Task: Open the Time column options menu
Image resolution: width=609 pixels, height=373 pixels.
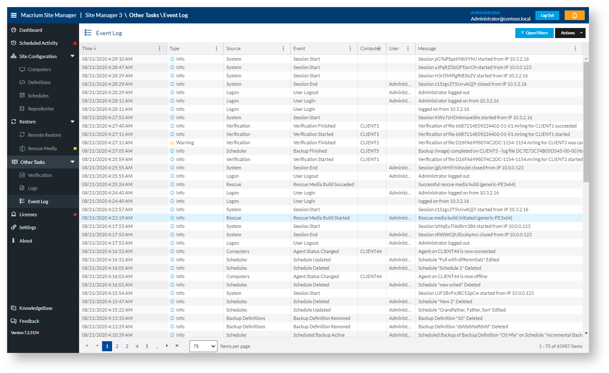Action: click(x=159, y=49)
